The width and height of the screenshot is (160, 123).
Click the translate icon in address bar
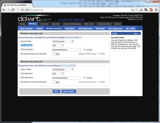coord(133,10)
